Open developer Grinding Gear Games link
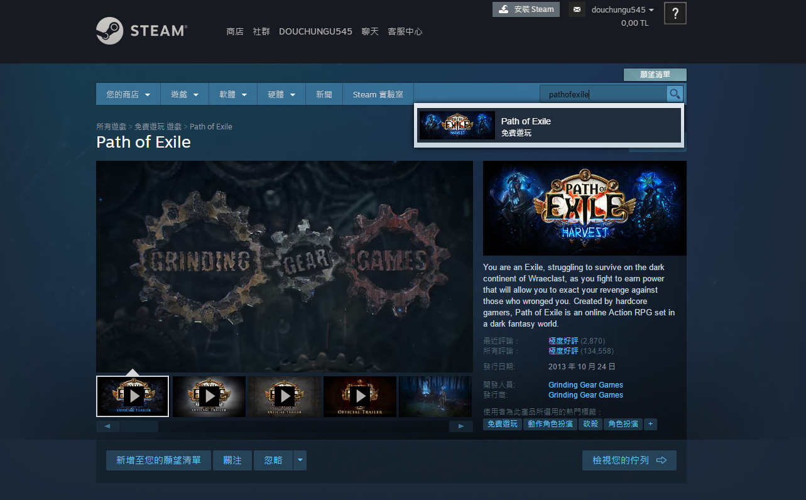This screenshot has width=806, height=500. (x=585, y=385)
